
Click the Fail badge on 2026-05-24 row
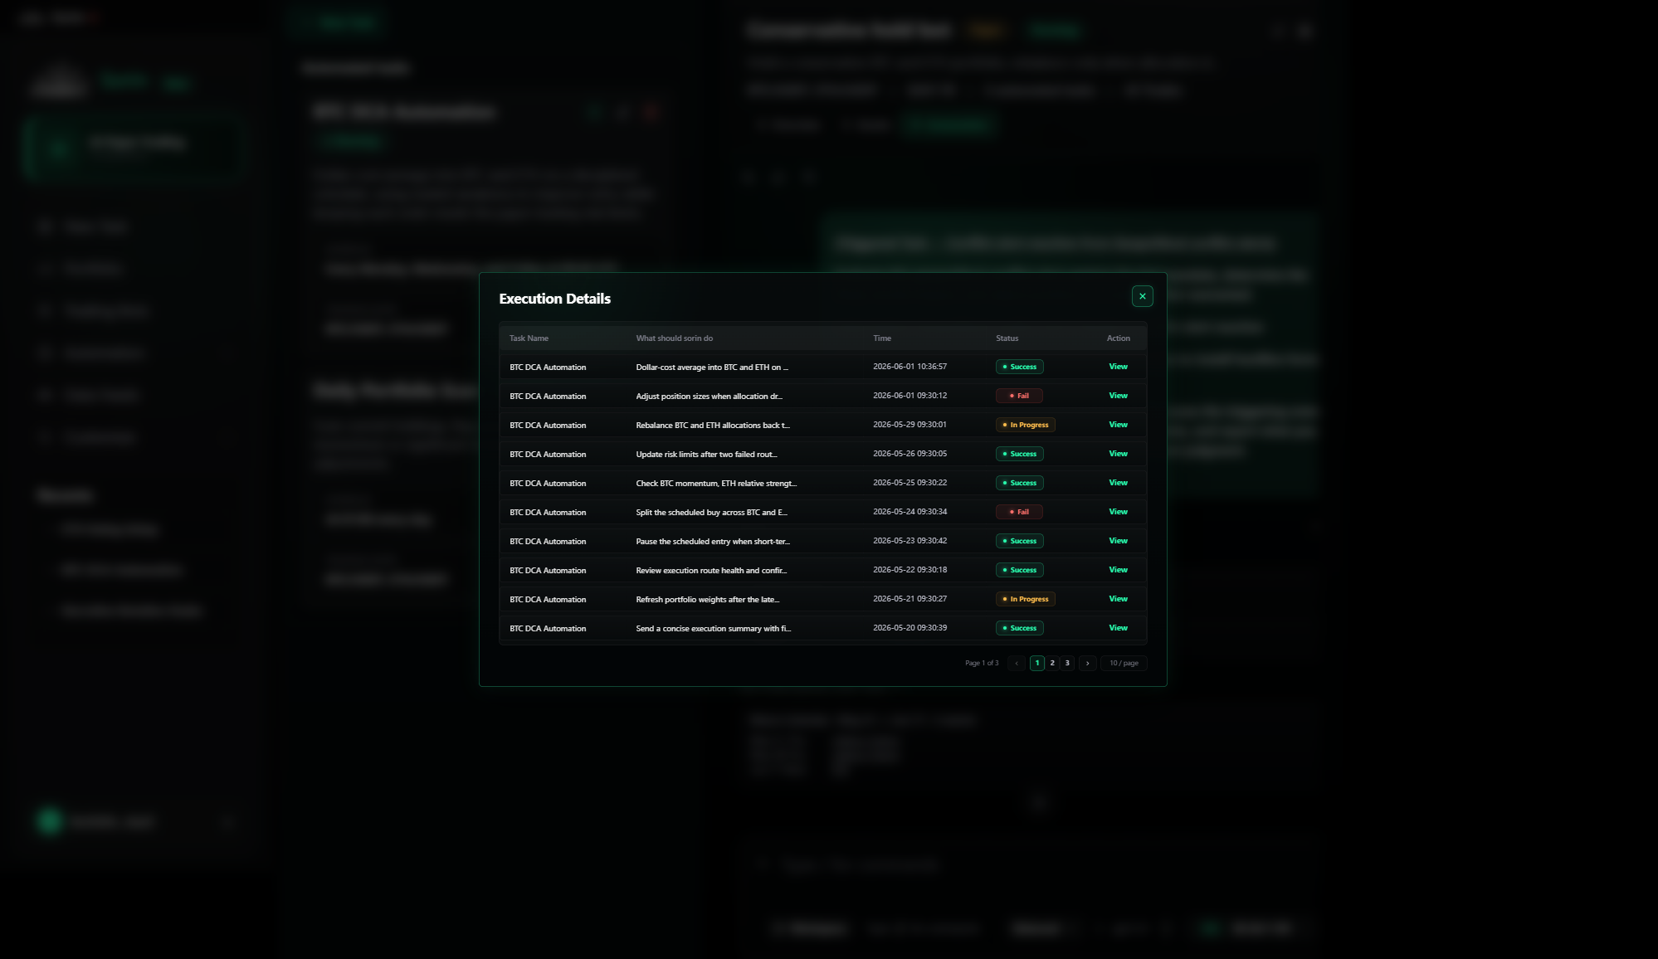point(1019,512)
